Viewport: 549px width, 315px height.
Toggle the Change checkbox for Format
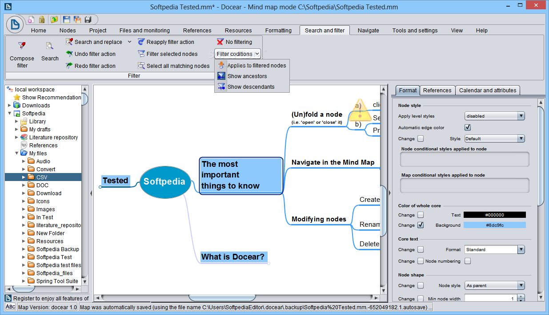pos(421,249)
